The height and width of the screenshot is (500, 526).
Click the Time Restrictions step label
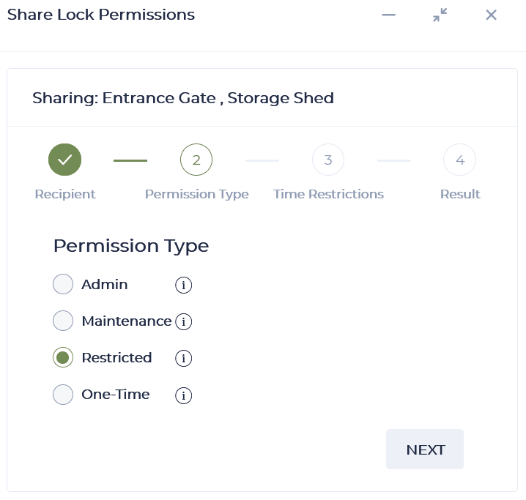coord(328,194)
